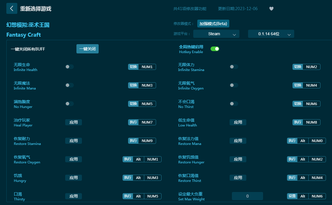
Task: Click the 重新选择游戏 header text
Action: pos(35,9)
